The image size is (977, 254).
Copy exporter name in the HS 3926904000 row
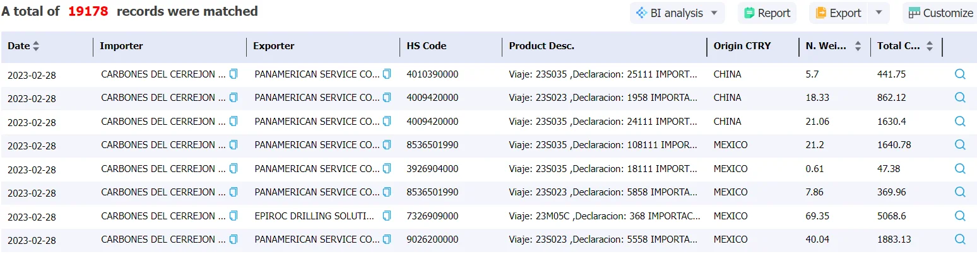[x=387, y=168]
